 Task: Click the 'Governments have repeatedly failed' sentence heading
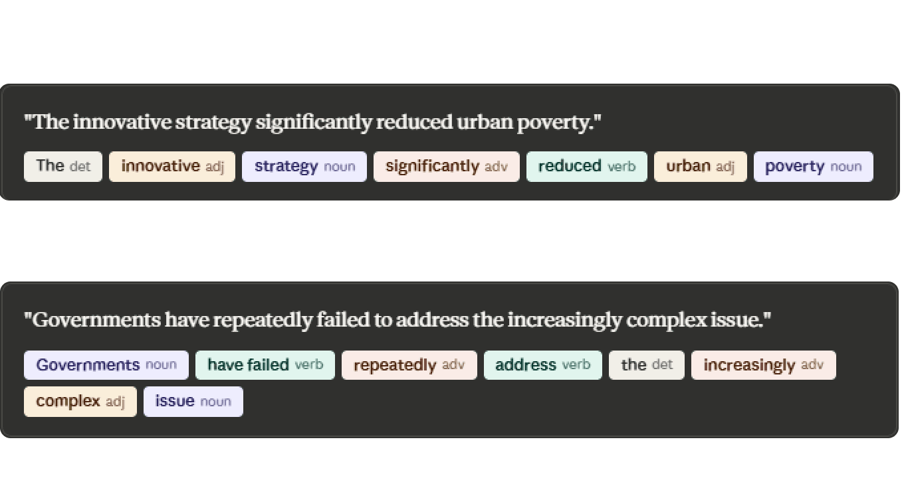[397, 320]
